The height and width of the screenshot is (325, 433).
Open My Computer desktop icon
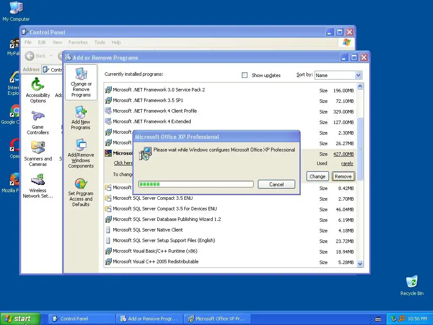click(16, 11)
